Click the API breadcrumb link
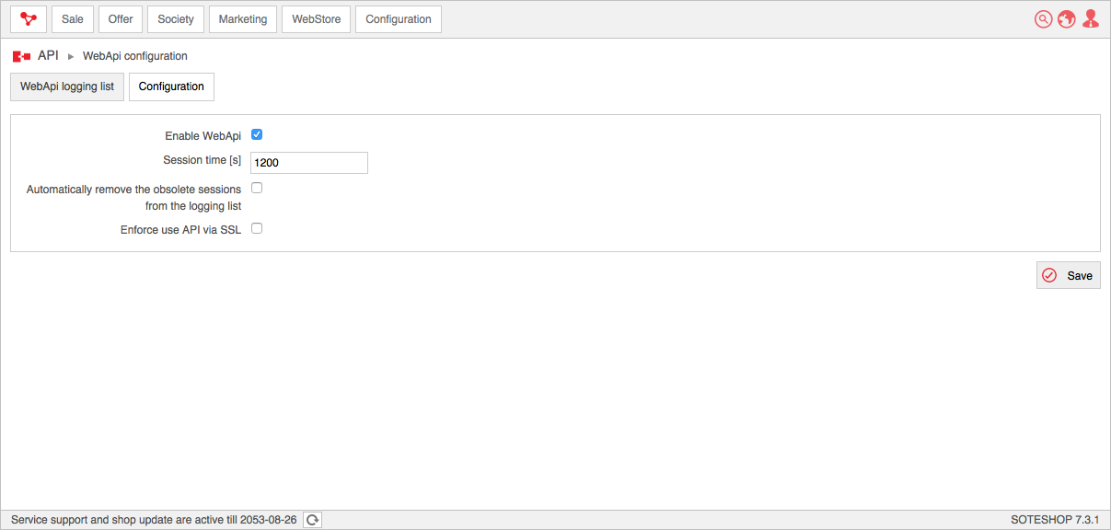Image resolution: width=1111 pixels, height=530 pixels. pyautogui.click(x=48, y=56)
